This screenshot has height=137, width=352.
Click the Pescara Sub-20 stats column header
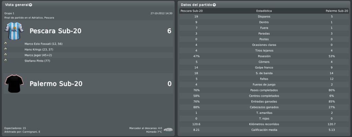(192, 11)
